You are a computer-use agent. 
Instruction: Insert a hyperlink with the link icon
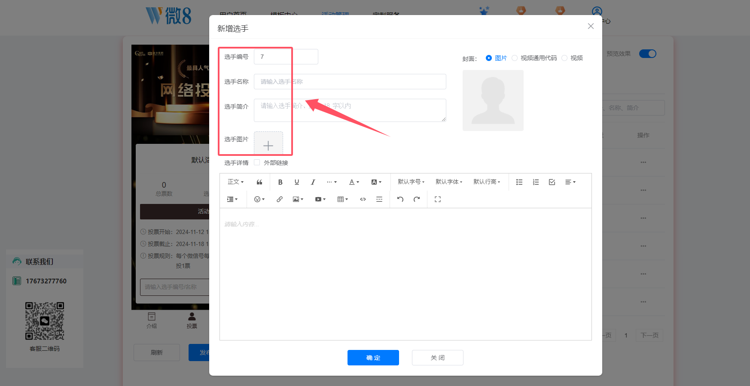[280, 199]
